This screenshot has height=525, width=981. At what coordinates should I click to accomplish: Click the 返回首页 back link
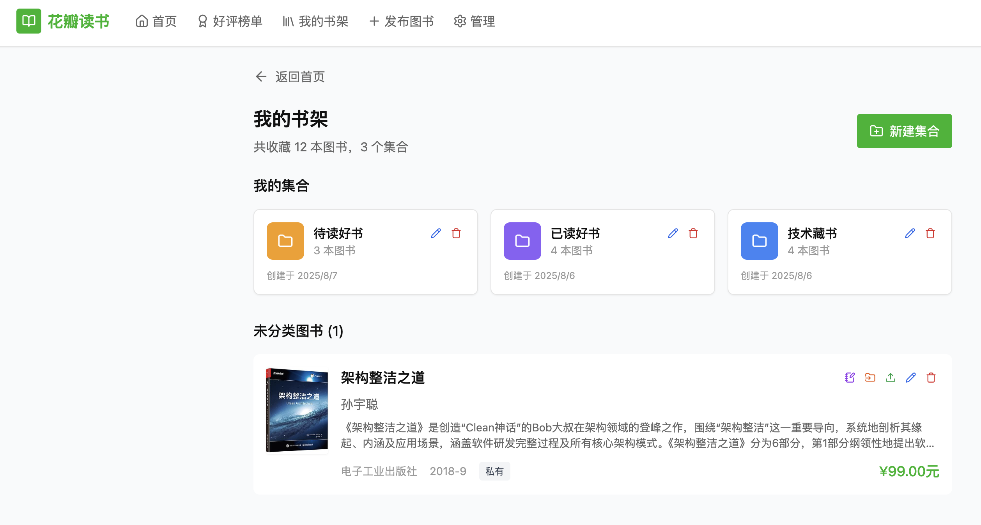[x=290, y=76]
